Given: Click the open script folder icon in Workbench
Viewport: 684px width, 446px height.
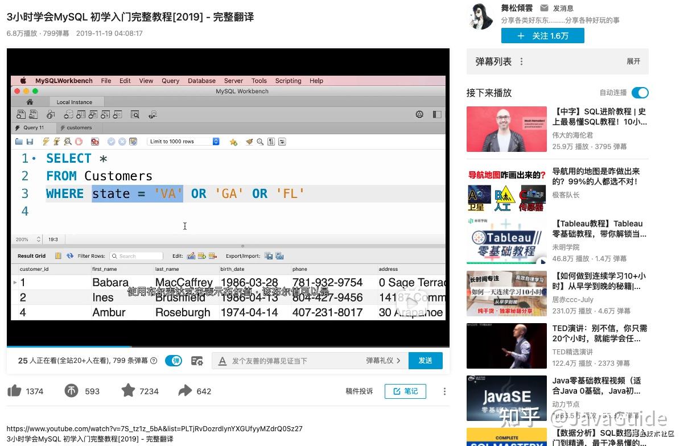Looking at the screenshot, I should [19, 142].
